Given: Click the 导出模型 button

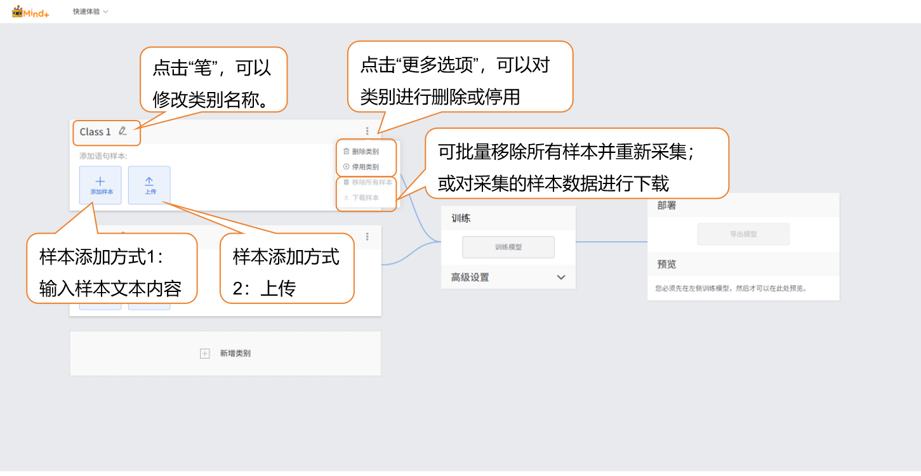Looking at the screenshot, I should [743, 234].
